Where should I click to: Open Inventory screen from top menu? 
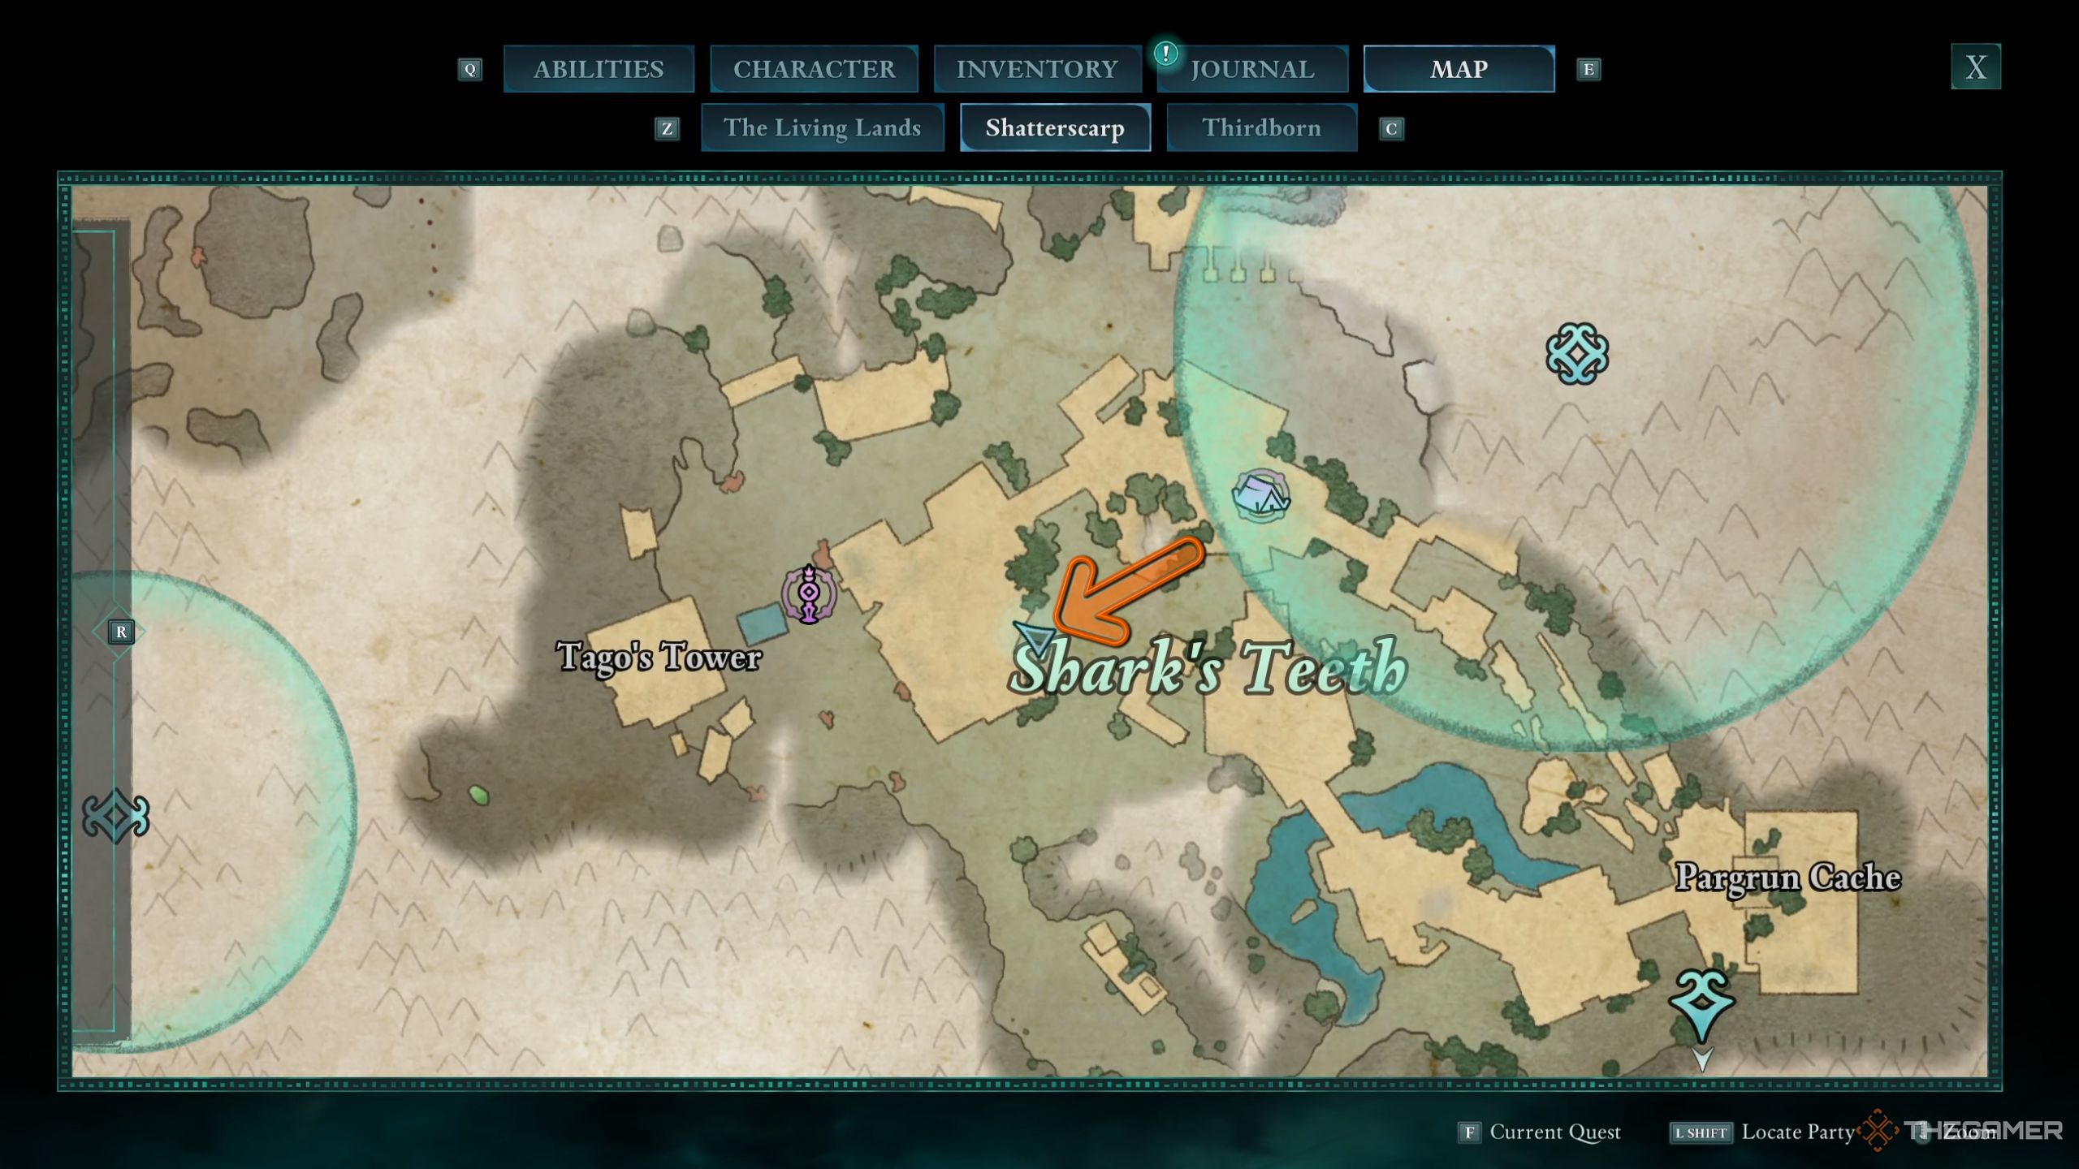click(x=1036, y=68)
